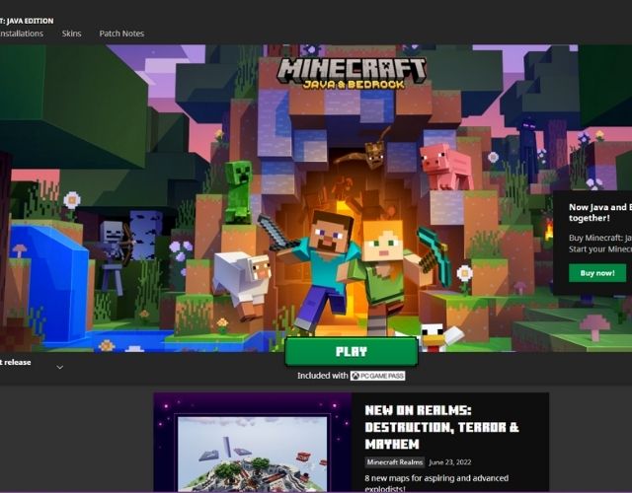Viewport: 632px width, 493px height.
Task: Click the Minecraft Java & Bedrock logo
Action: 352,73
